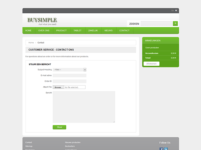This screenshot has width=201, height=150.
Task: Click the Home breadcrumb link
Action: tap(31, 43)
